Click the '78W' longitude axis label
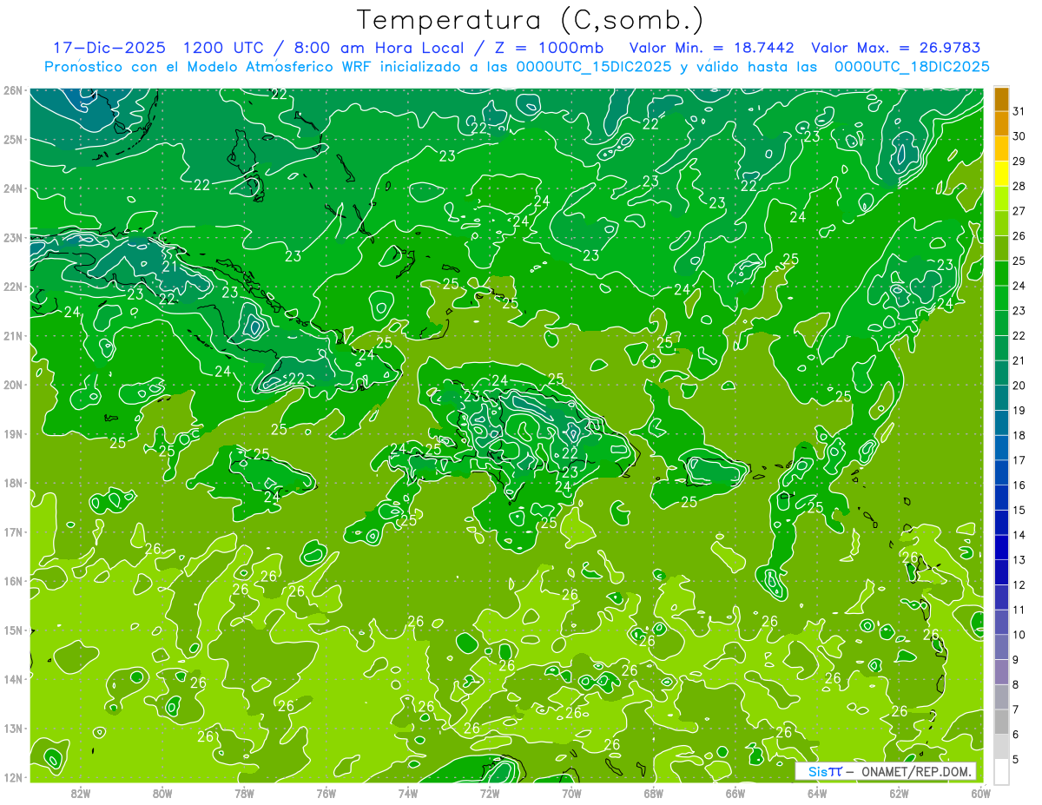This screenshot has height=805, width=1042. click(x=244, y=793)
